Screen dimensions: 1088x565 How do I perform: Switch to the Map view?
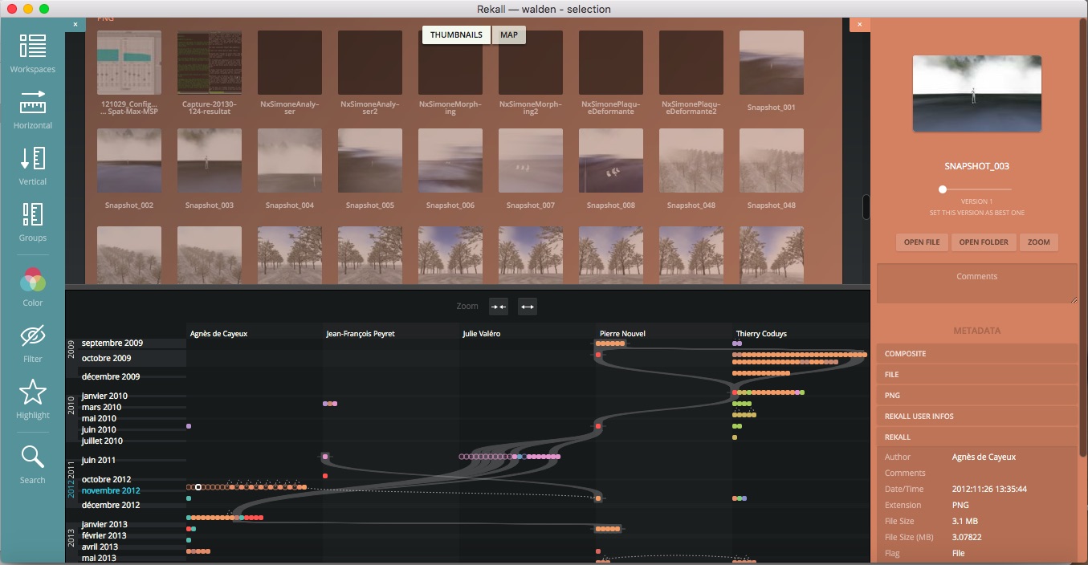[x=509, y=35]
